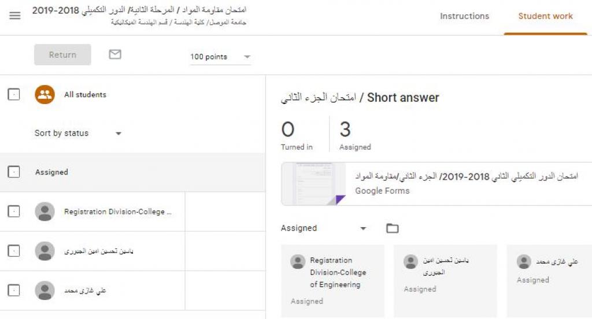Click avatar of the last student in list
Viewport: 592px width, 319px height.
click(45, 290)
